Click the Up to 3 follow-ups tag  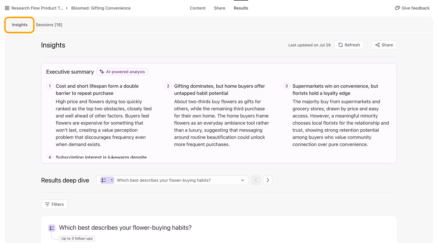77,238
